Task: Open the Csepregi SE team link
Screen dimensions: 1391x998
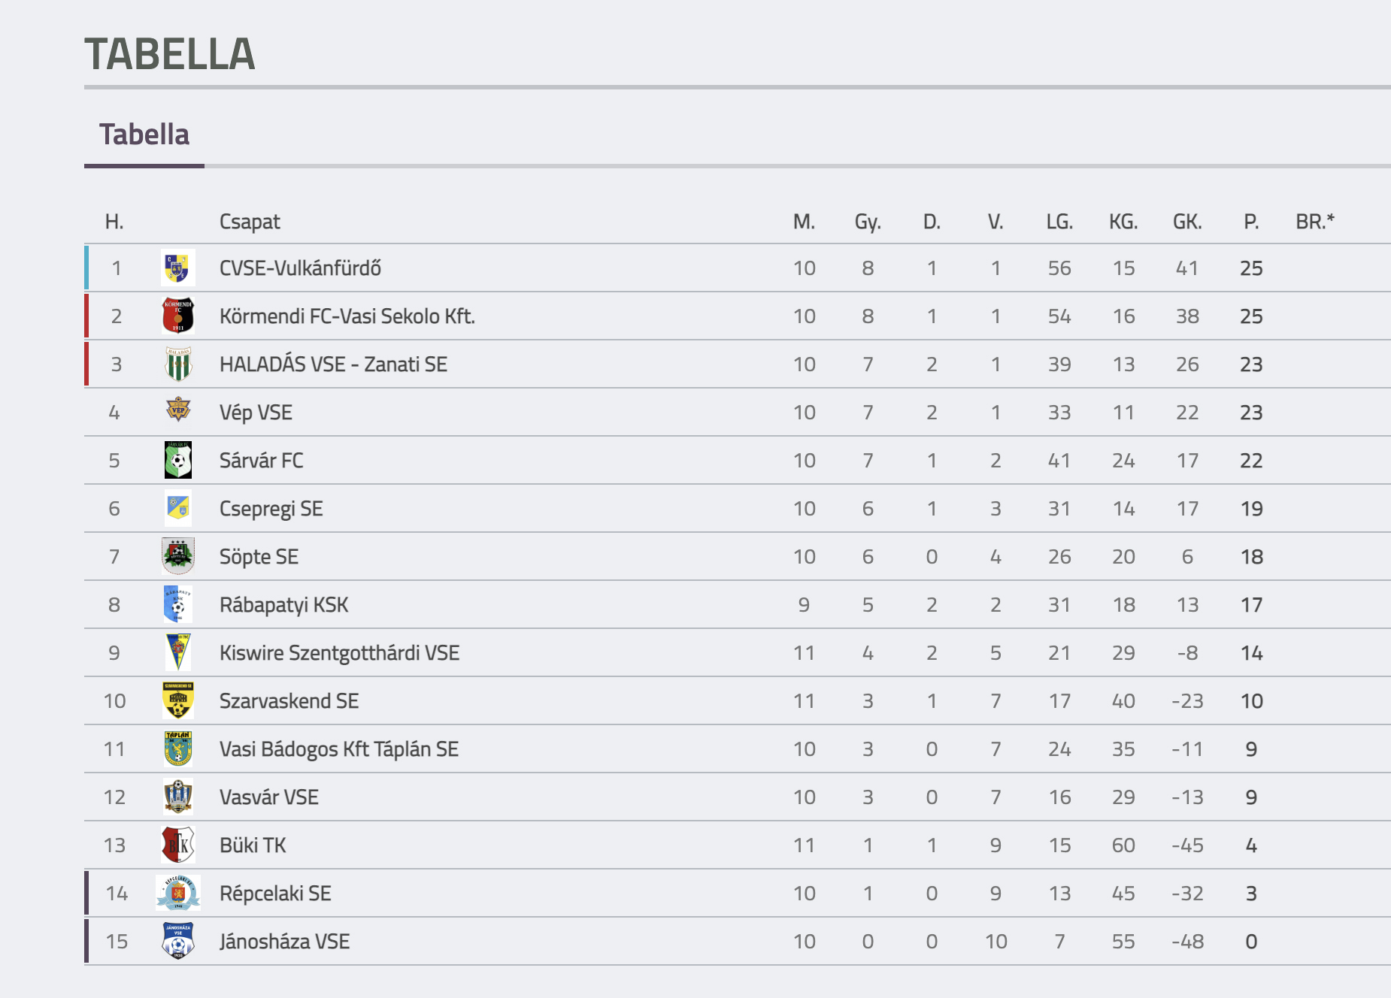Action: tap(271, 509)
